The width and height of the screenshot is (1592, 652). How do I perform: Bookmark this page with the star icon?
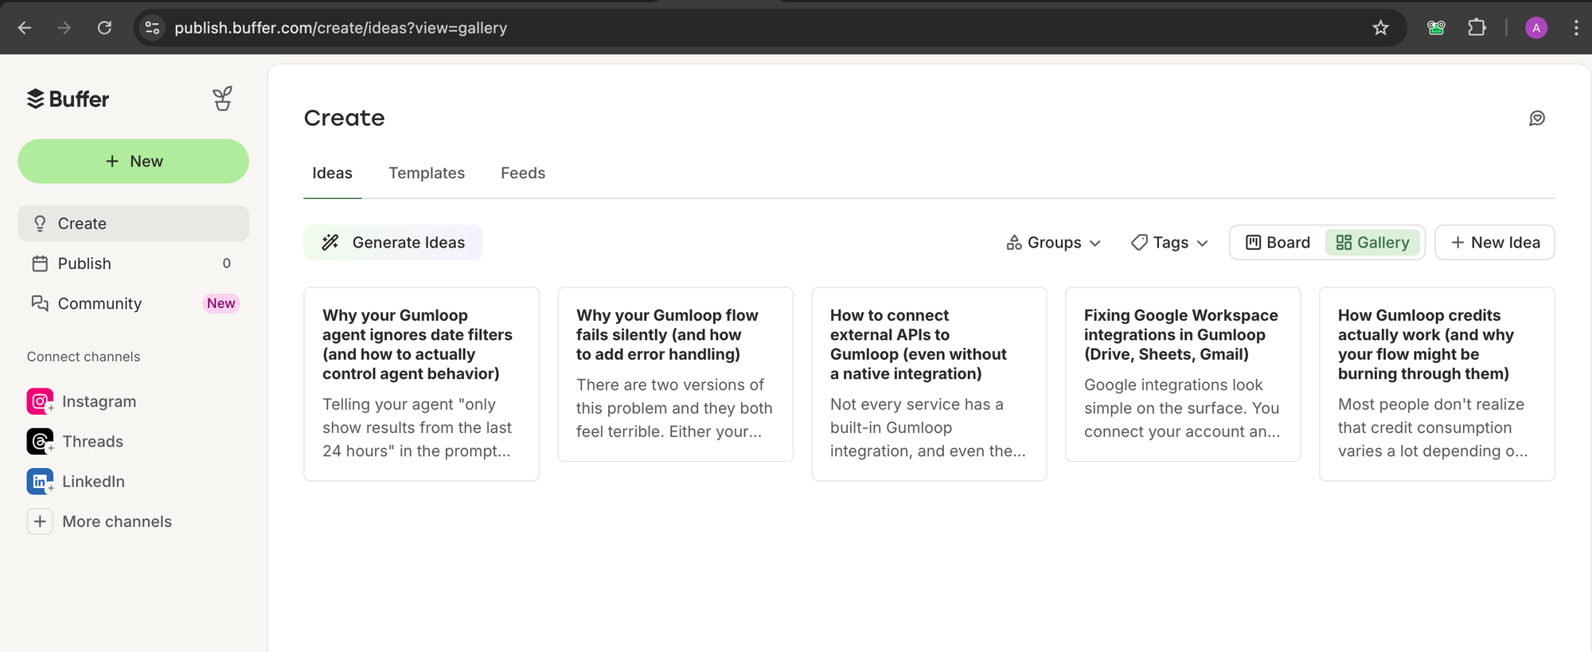(x=1381, y=28)
